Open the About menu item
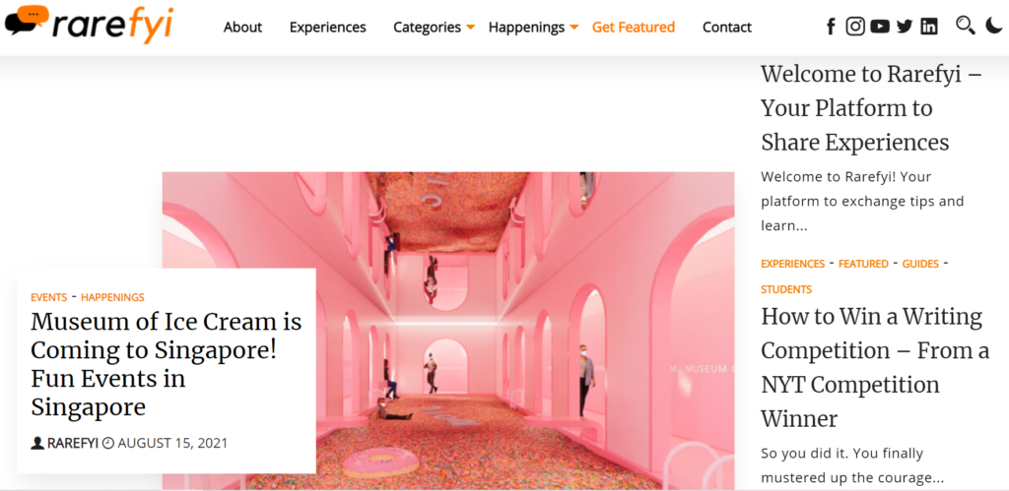Image resolution: width=1009 pixels, height=491 pixels. point(242,27)
